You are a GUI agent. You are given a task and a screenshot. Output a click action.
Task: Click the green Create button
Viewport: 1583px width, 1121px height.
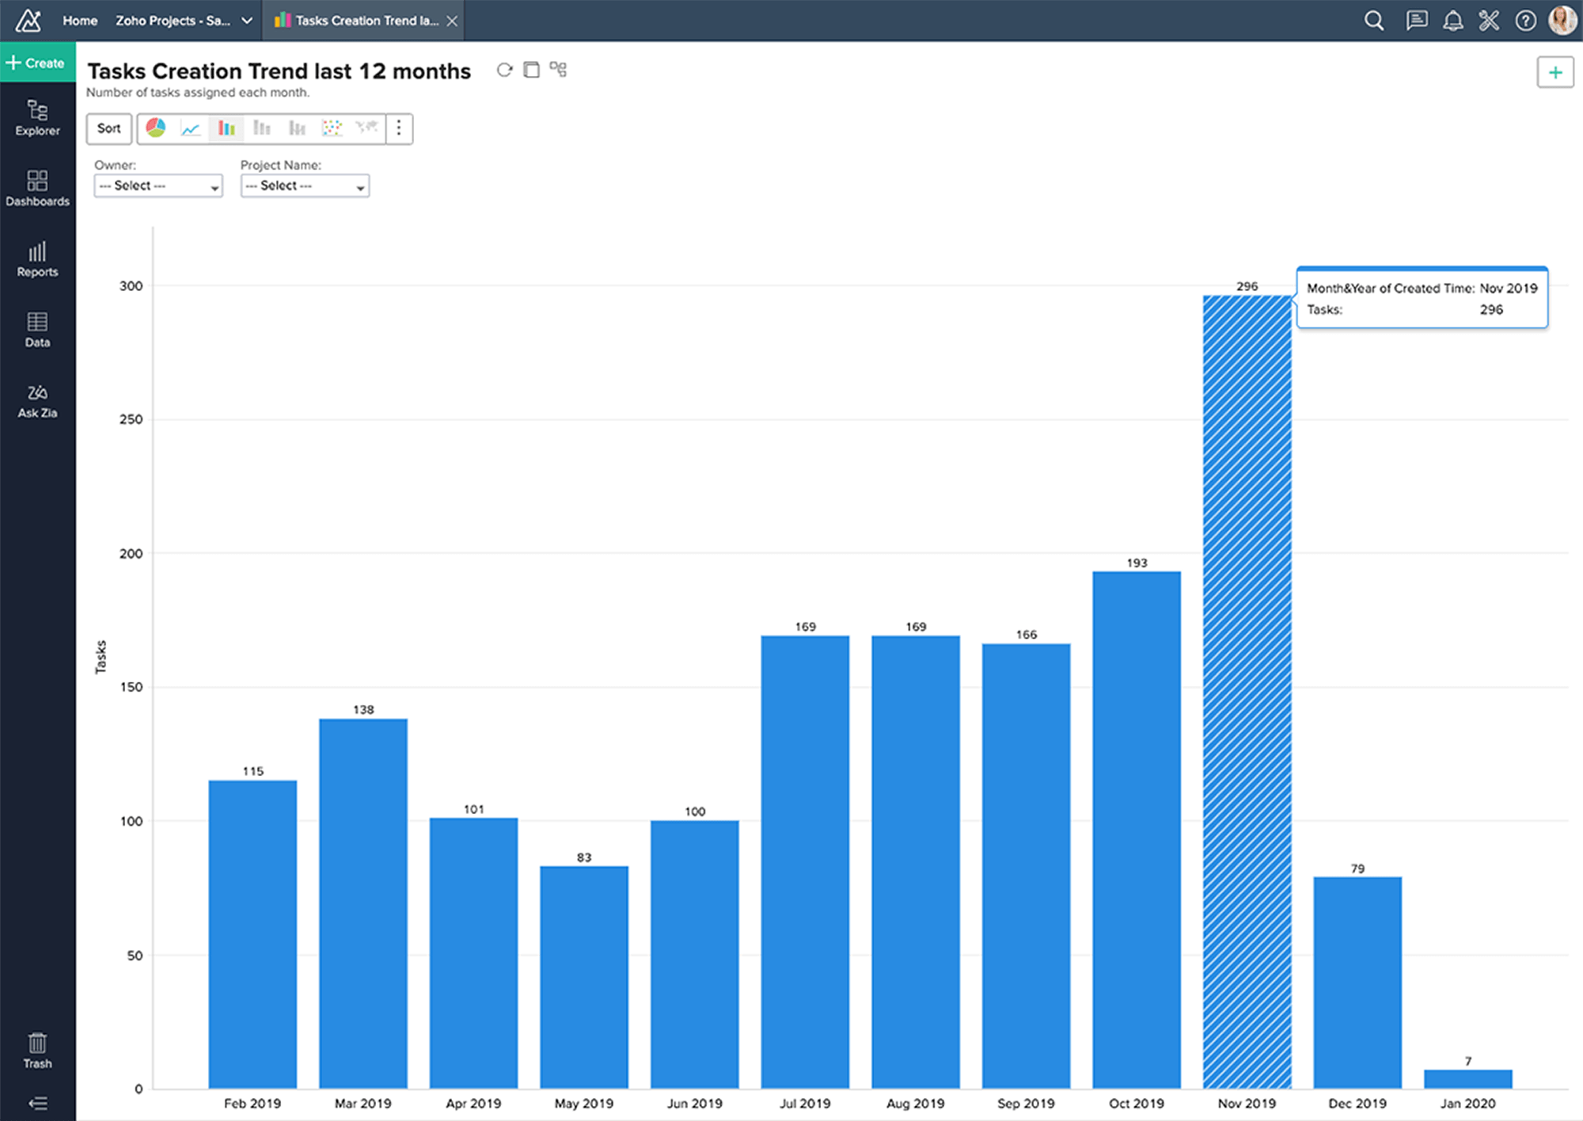pos(37,62)
